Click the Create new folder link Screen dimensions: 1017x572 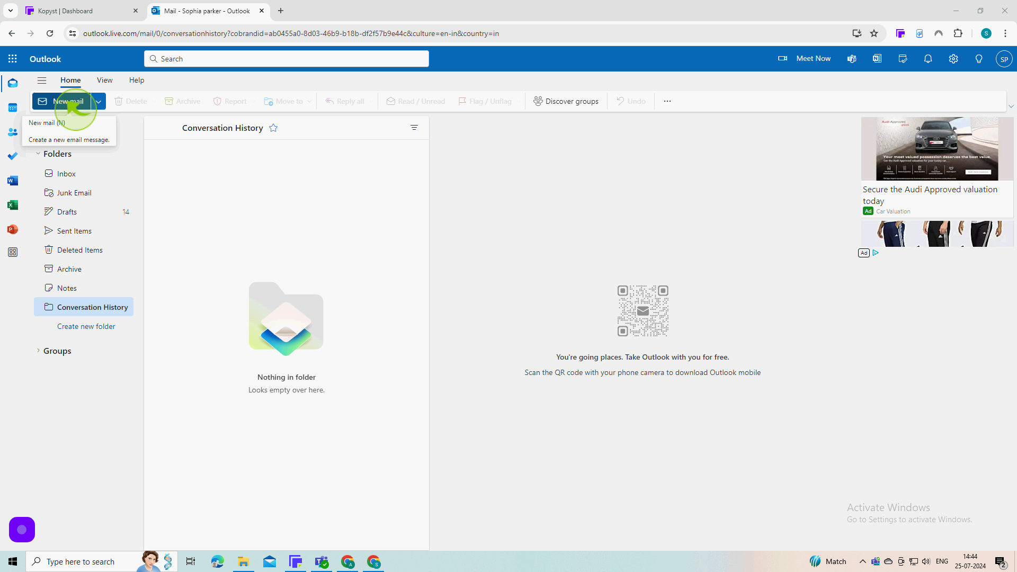click(x=86, y=326)
